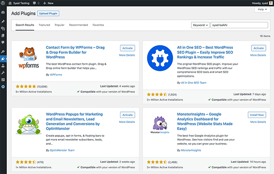Open More Details for WPForms plugin
This screenshot has width=274, height=174.
(127, 55)
